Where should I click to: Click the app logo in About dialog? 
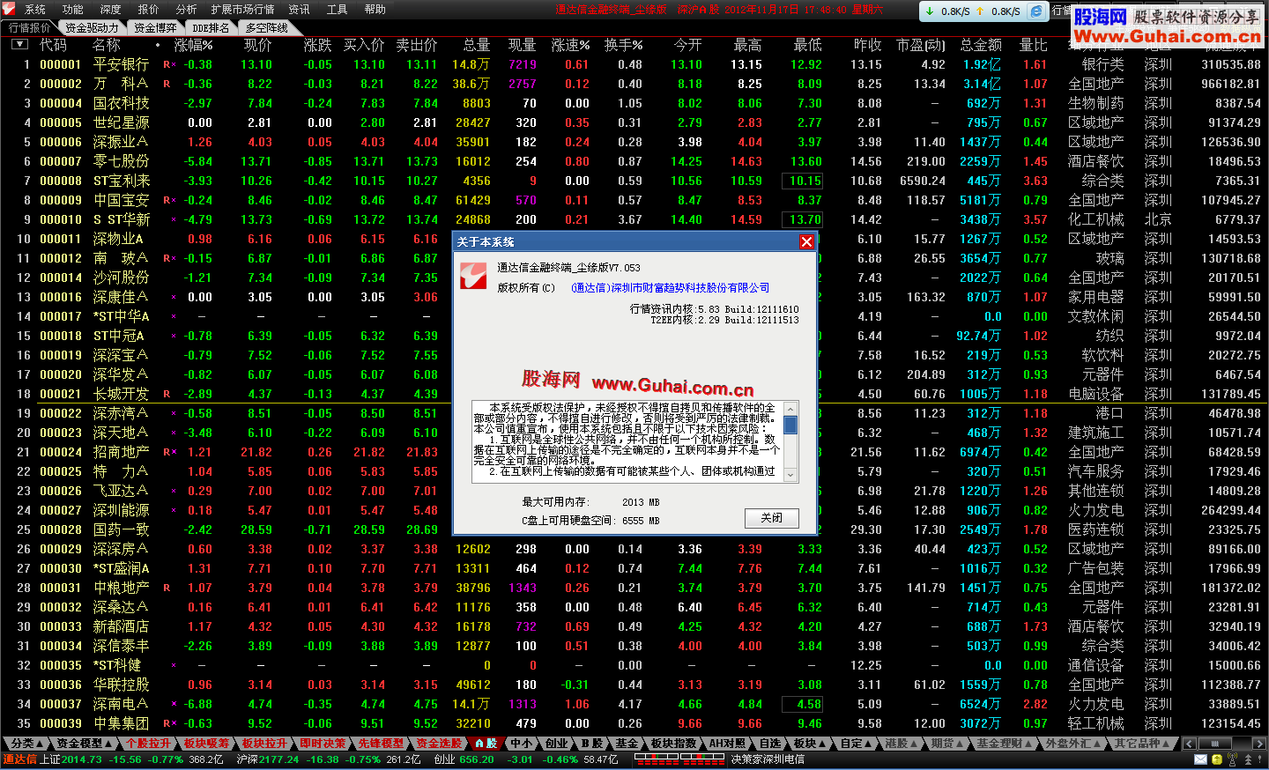point(474,275)
